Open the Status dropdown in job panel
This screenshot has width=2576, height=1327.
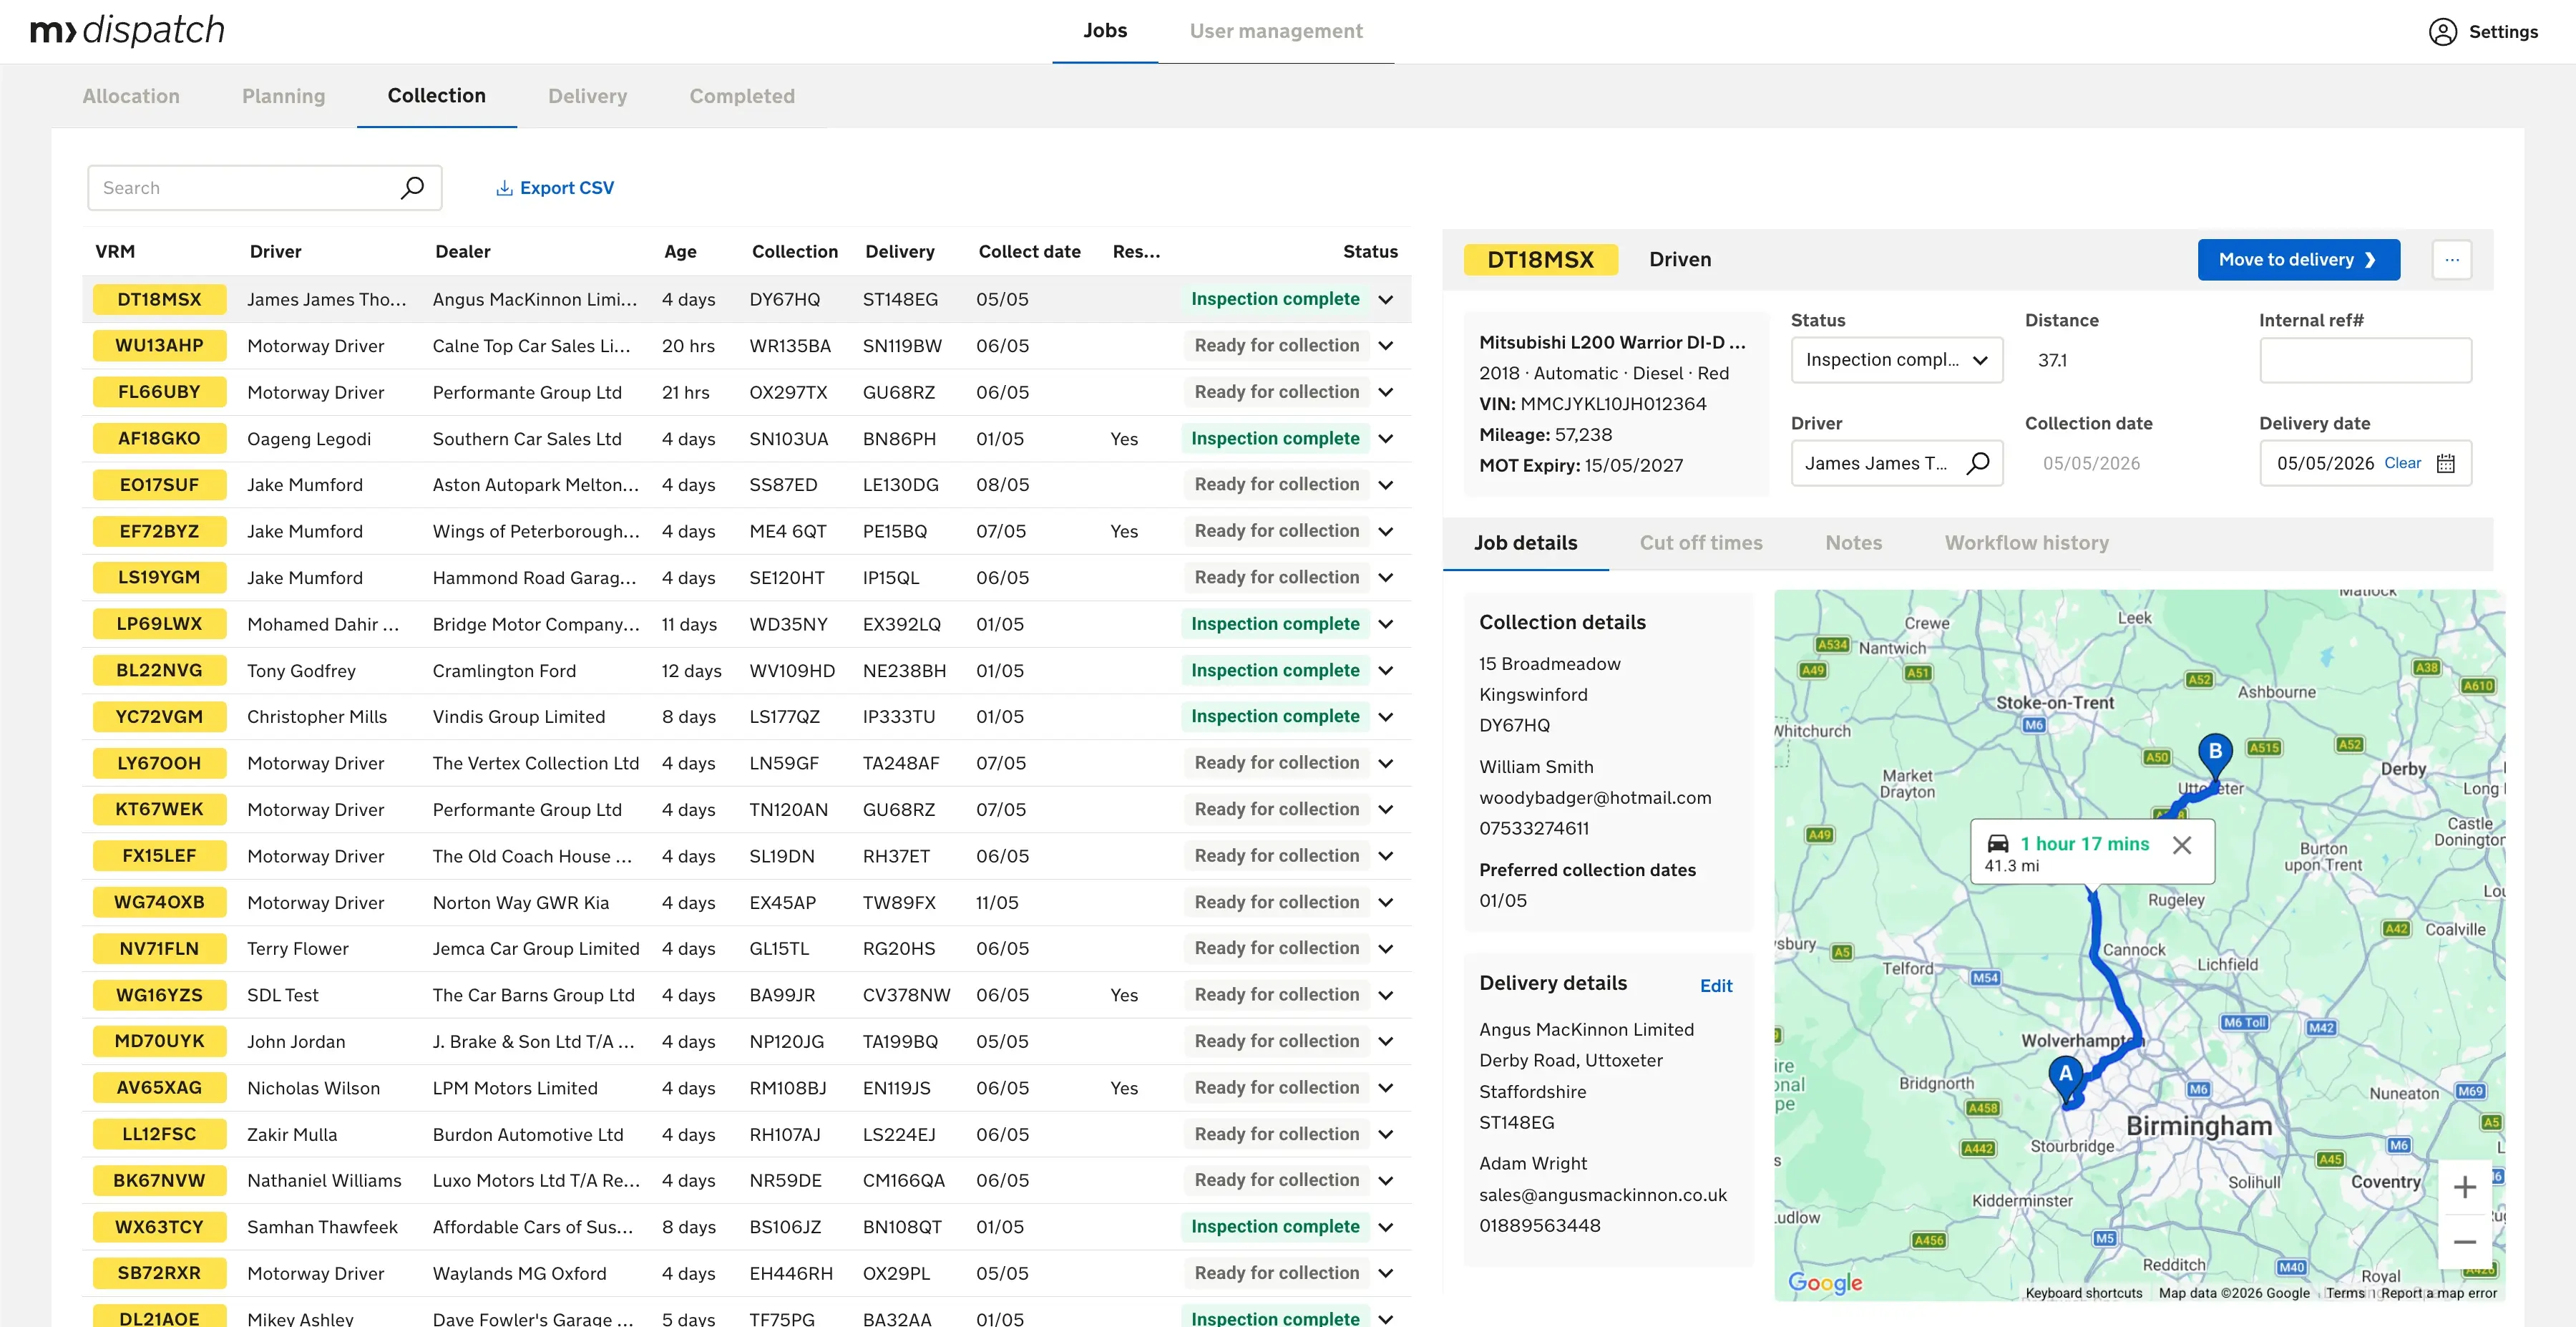tap(1897, 360)
